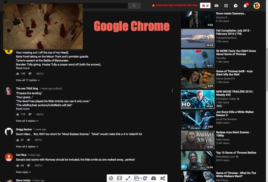Viewport: 268px width, 182px height.
Task: Open the notifications bell
Action: pyautogui.click(x=245, y=6)
